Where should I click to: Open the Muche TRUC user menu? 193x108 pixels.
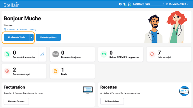point(179,4)
